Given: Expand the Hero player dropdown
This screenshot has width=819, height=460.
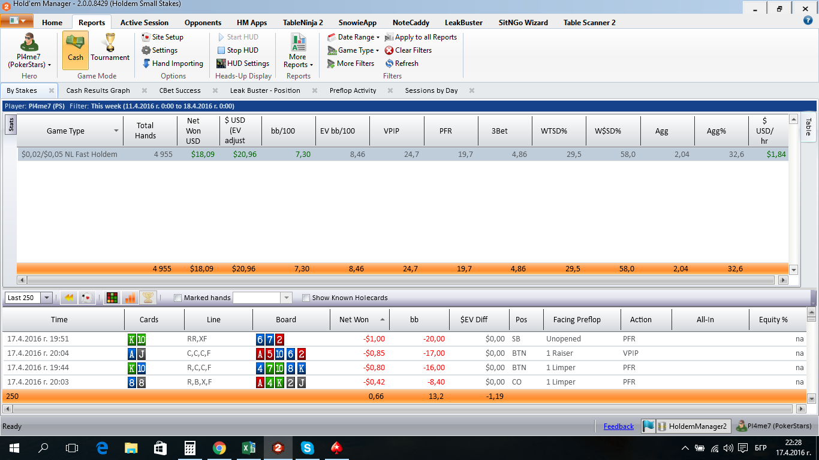Looking at the screenshot, I should 29,51.
